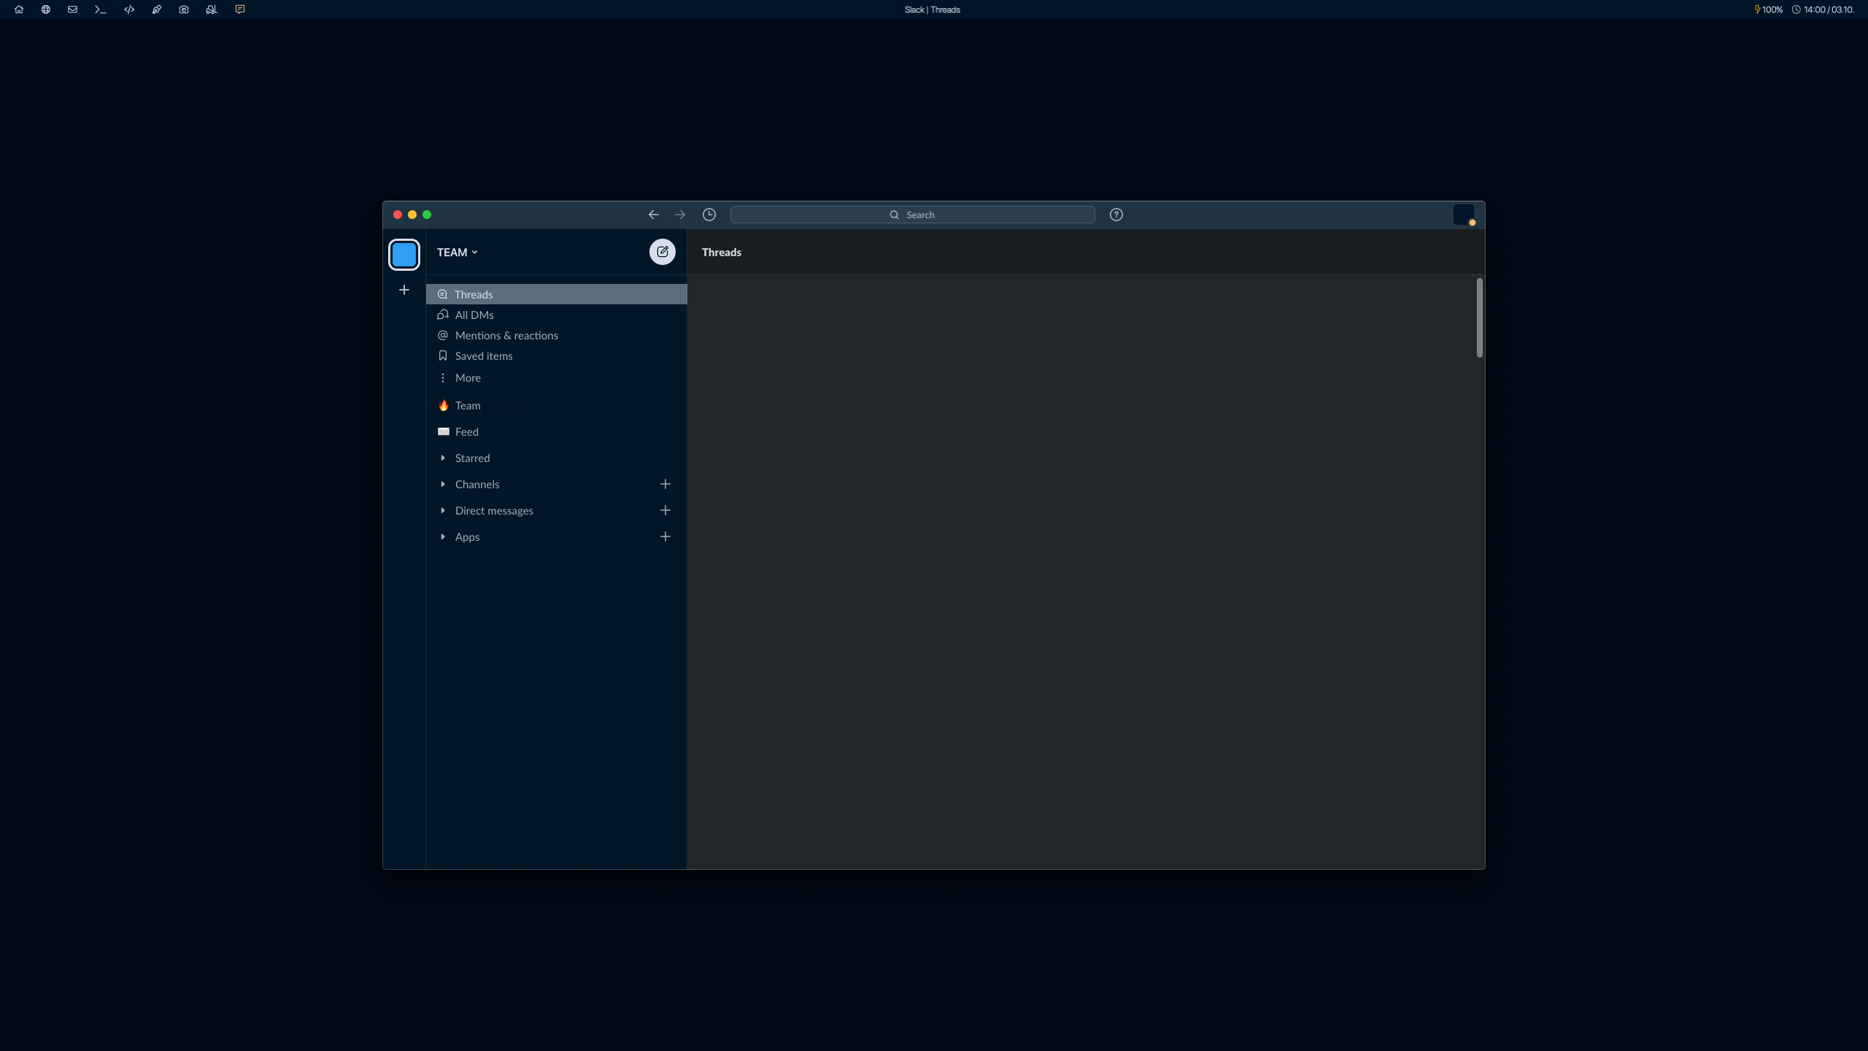Image resolution: width=1868 pixels, height=1051 pixels.
Task: Click the compose new message icon
Action: (x=662, y=252)
